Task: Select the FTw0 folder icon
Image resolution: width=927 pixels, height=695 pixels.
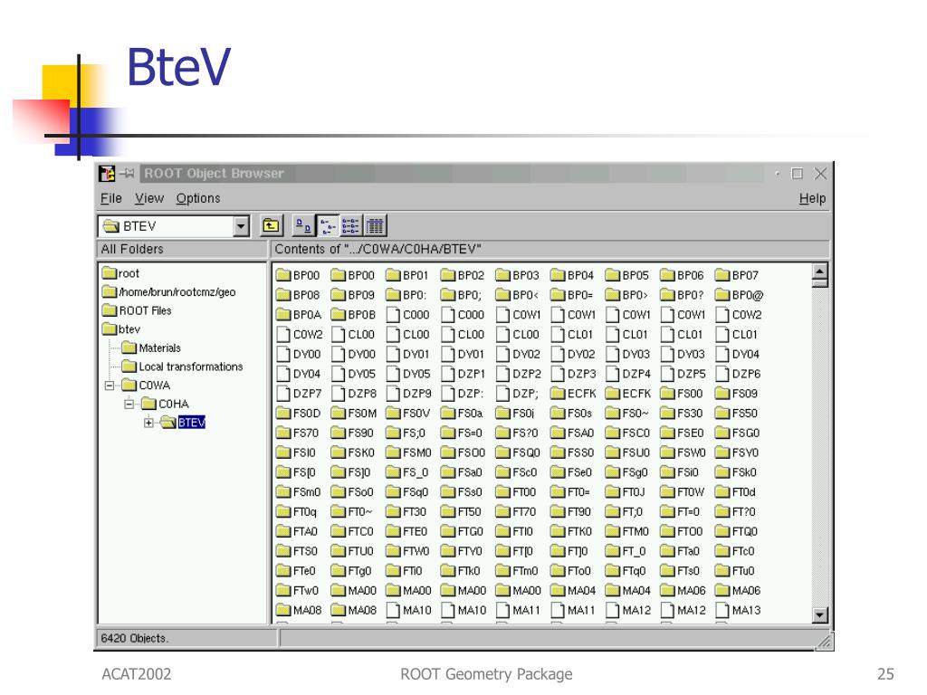Action: tap(283, 590)
